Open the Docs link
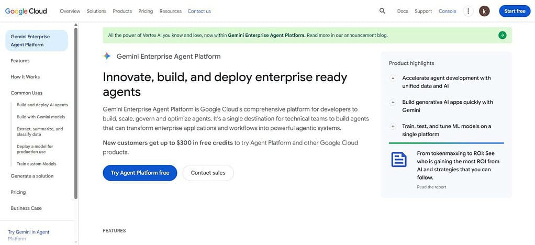Image resolution: width=535 pixels, height=245 pixels. point(403,11)
